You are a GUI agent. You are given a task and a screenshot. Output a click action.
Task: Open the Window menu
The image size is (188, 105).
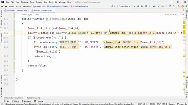point(62,2)
